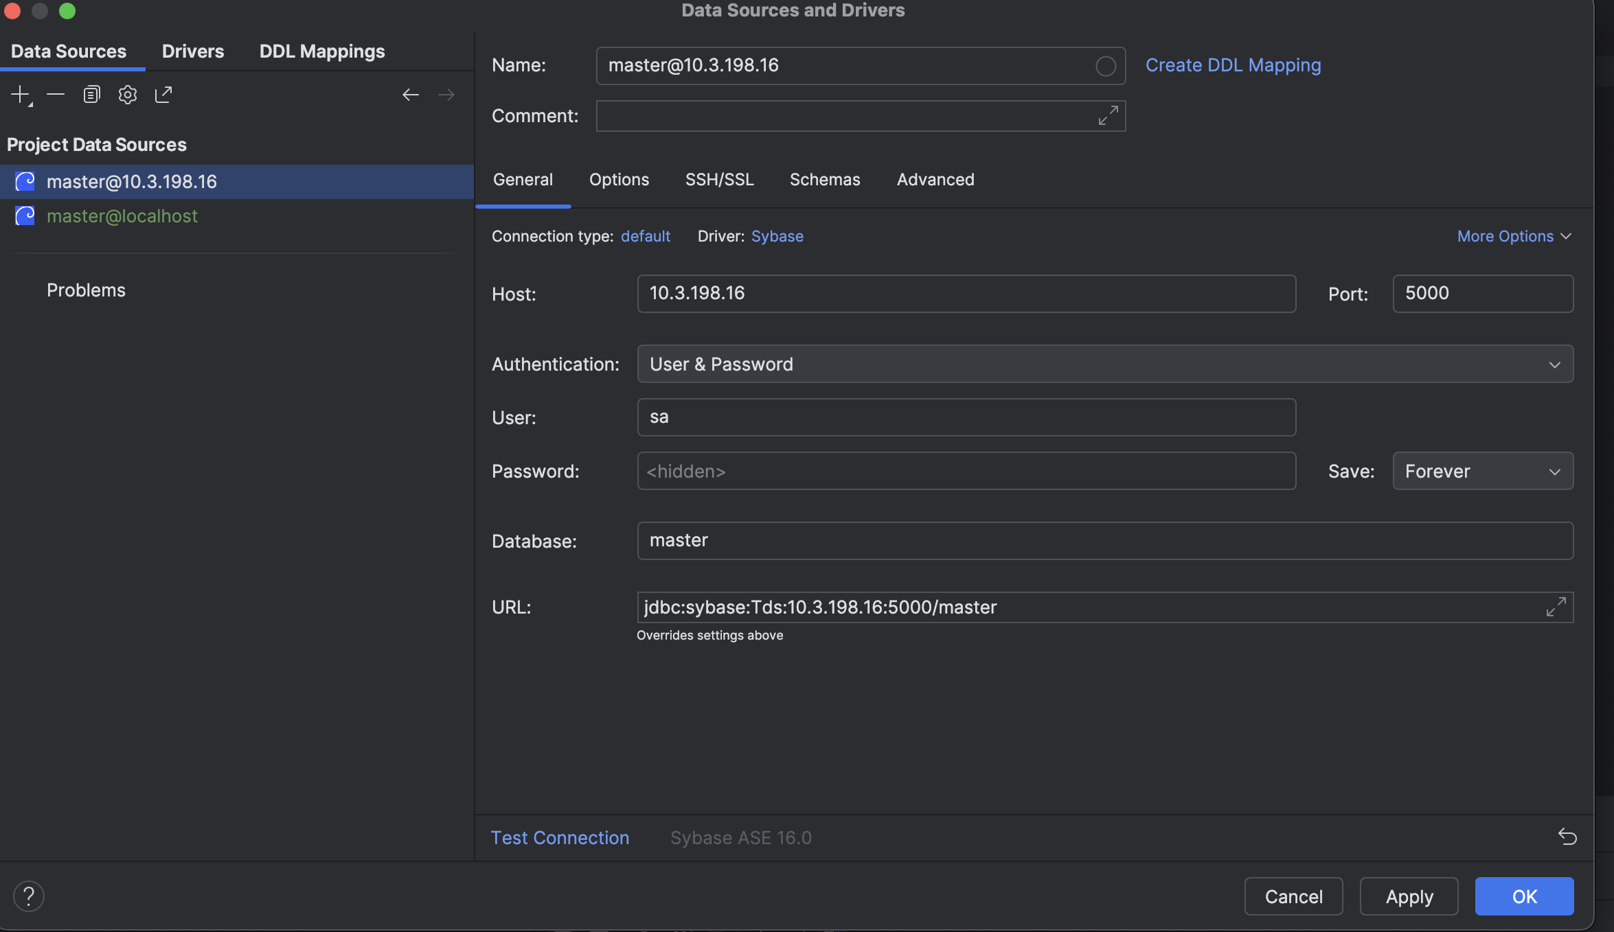Navigate forward with right arrow
This screenshot has width=1614, height=932.
tap(446, 95)
